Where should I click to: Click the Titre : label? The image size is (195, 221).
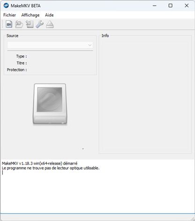(22, 63)
